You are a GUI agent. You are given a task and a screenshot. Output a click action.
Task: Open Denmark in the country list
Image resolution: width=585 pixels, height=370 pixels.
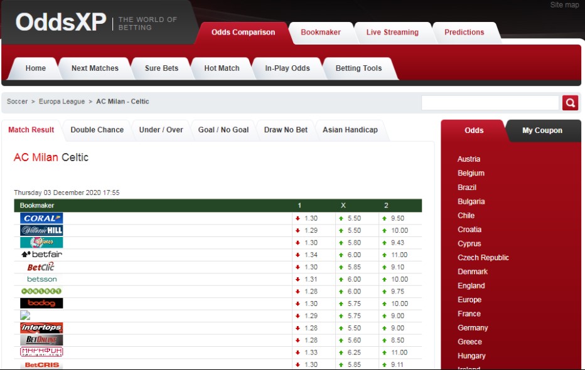[472, 272]
